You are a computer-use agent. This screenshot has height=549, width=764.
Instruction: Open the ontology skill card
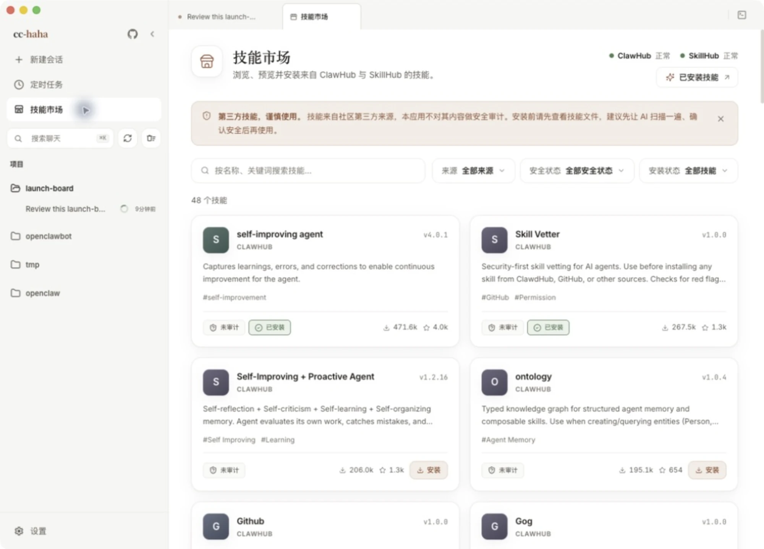(604, 424)
